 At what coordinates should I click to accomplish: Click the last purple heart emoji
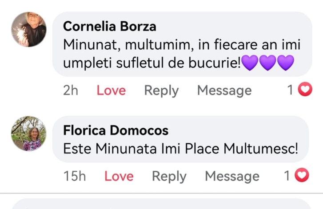click(285, 63)
